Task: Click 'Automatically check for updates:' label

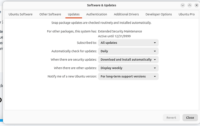Action: pos(74,51)
